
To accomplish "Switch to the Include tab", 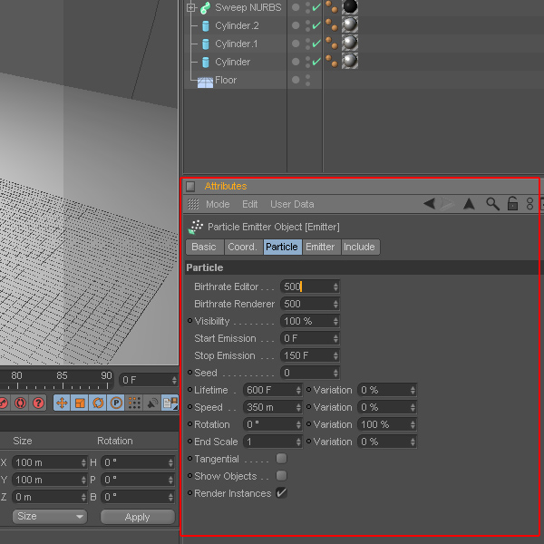I will click(360, 247).
